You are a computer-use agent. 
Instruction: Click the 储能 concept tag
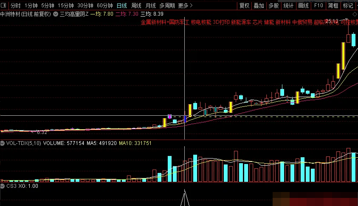tap(269, 22)
